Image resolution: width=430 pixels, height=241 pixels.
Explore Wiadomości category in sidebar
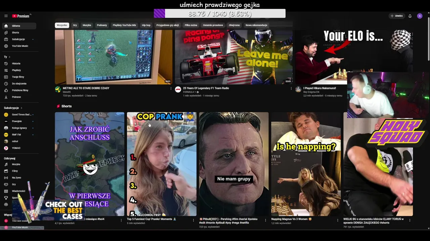(x=19, y=191)
